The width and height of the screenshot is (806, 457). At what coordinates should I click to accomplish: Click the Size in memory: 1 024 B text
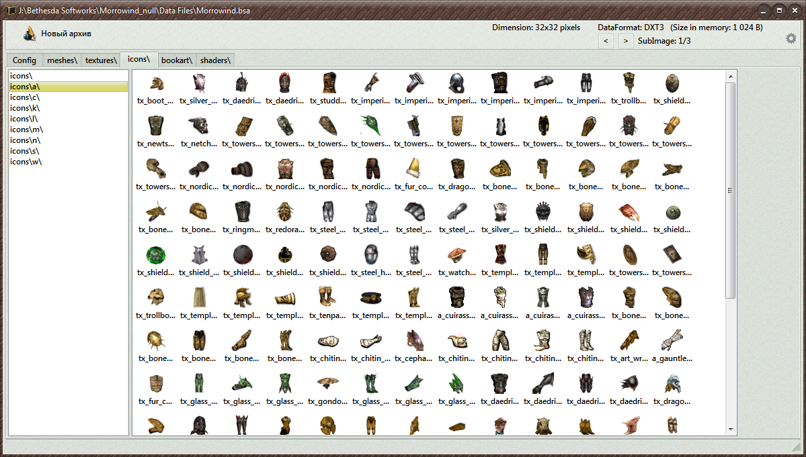click(717, 28)
